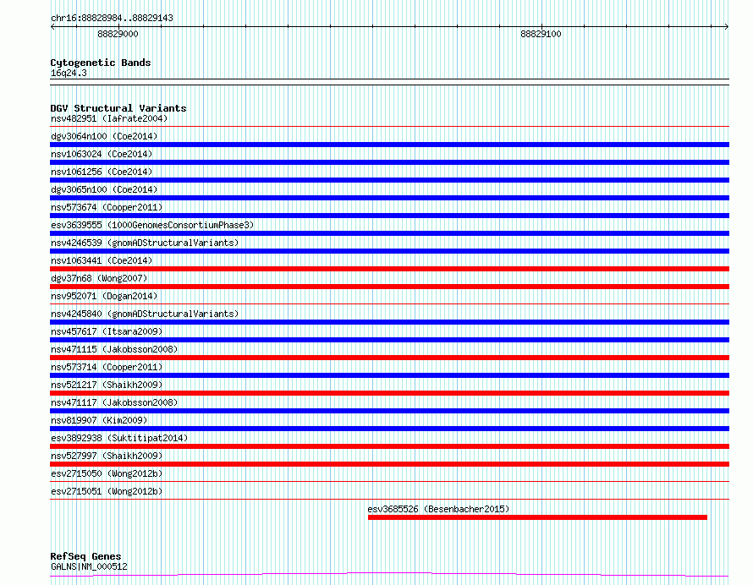This screenshot has width=753, height=585.
Task: Open variant nsv527997 (Shaikh2009)
Action: coord(107,456)
